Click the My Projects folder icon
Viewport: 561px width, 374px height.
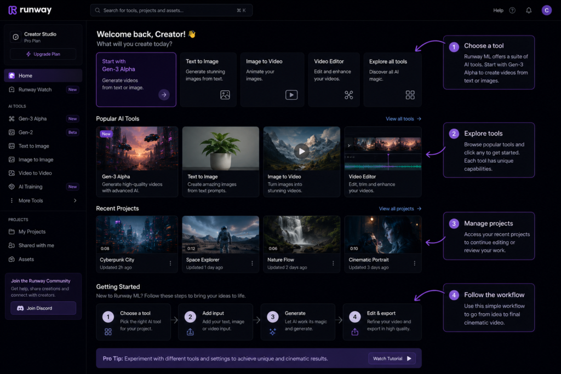click(12, 232)
